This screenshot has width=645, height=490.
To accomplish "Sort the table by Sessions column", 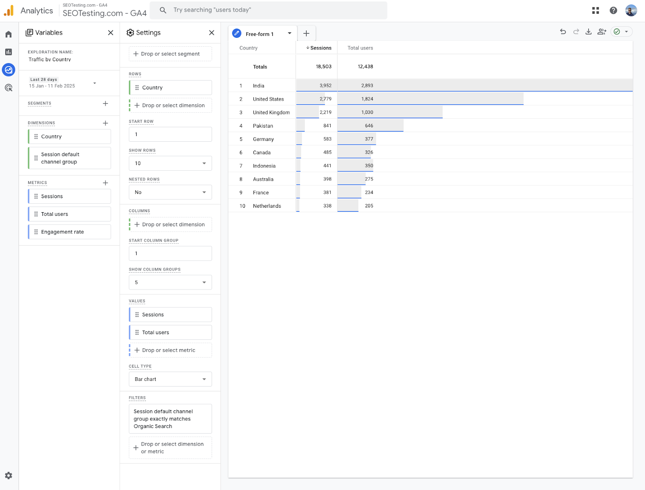I will click(x=319, y=48).
